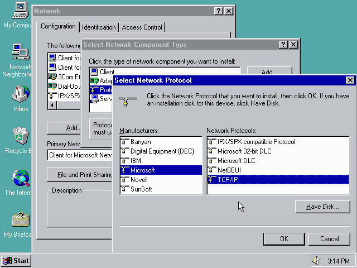Open My Briefcase desktop icon

tap(21, 219)
